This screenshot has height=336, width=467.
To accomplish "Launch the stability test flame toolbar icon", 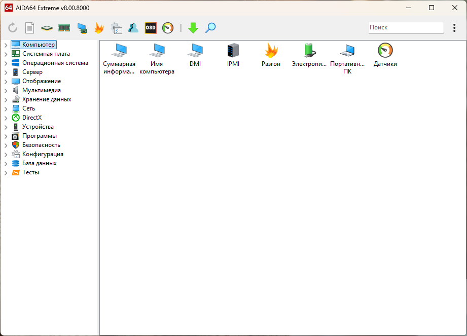I will click(x=99, y=28).
